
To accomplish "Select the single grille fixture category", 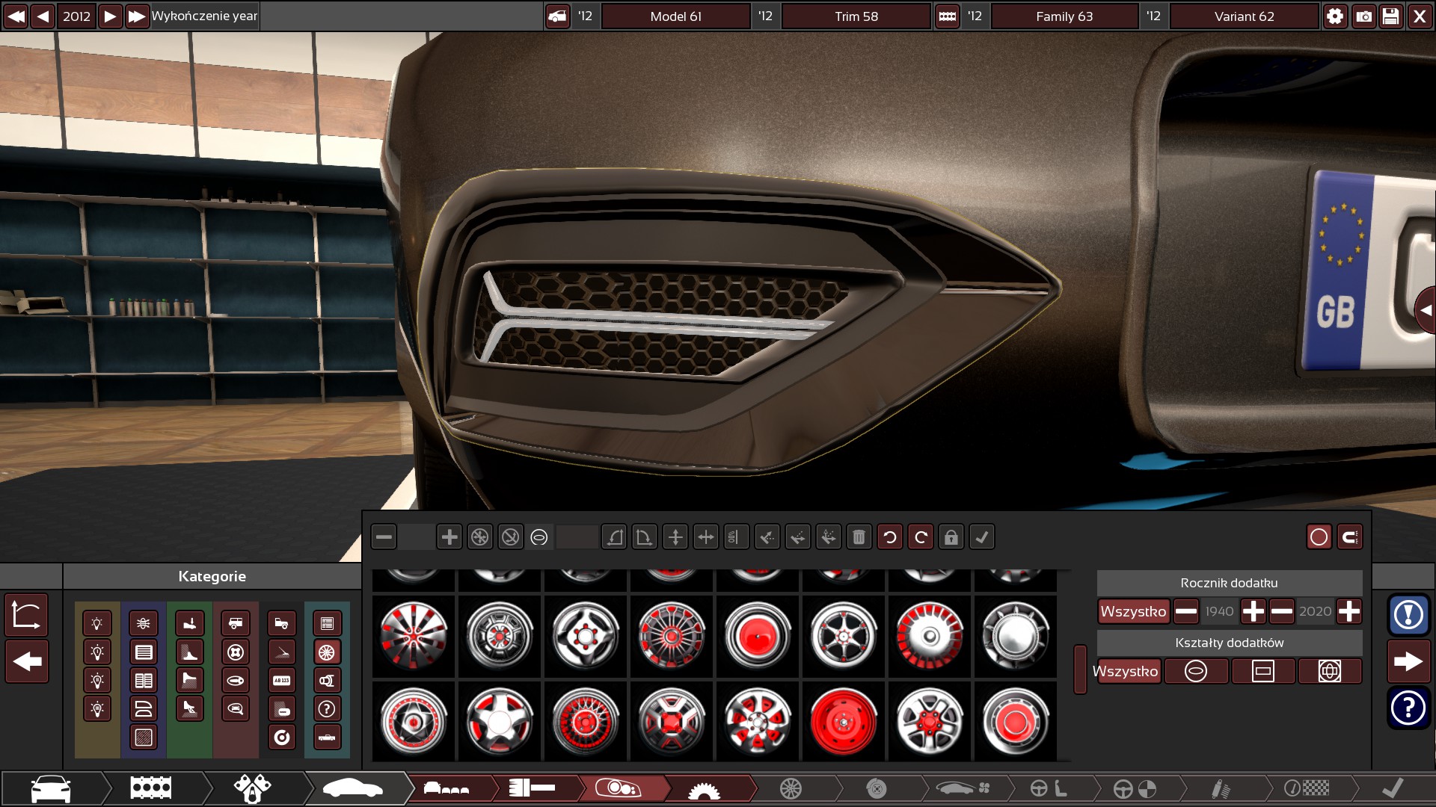I will [x=144, y=652].
